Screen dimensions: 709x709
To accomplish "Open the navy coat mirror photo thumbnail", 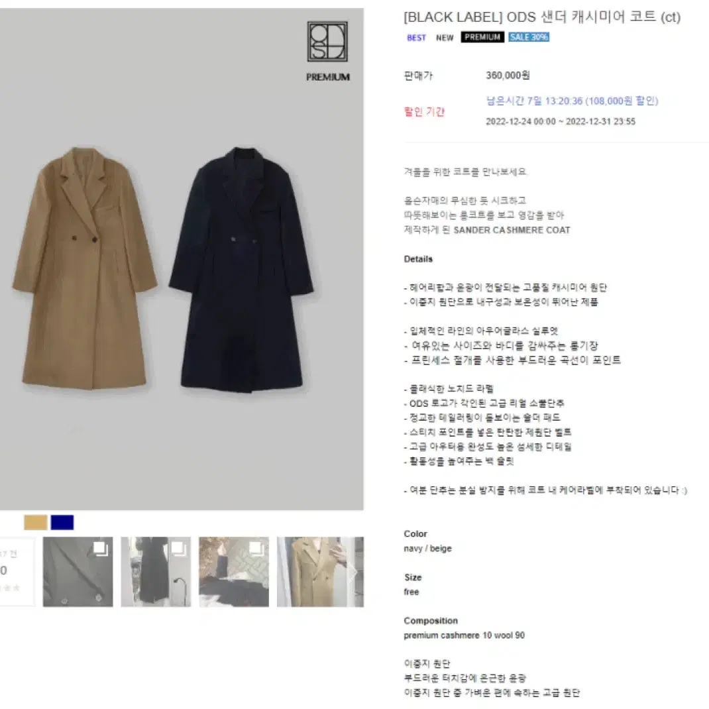I will click(156, 572).
